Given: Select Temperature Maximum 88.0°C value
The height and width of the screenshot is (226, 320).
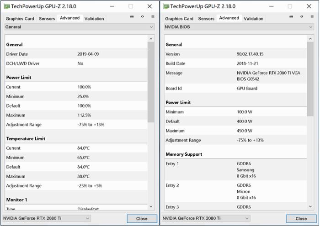Looking at the screenshot, I should [83, 176].
